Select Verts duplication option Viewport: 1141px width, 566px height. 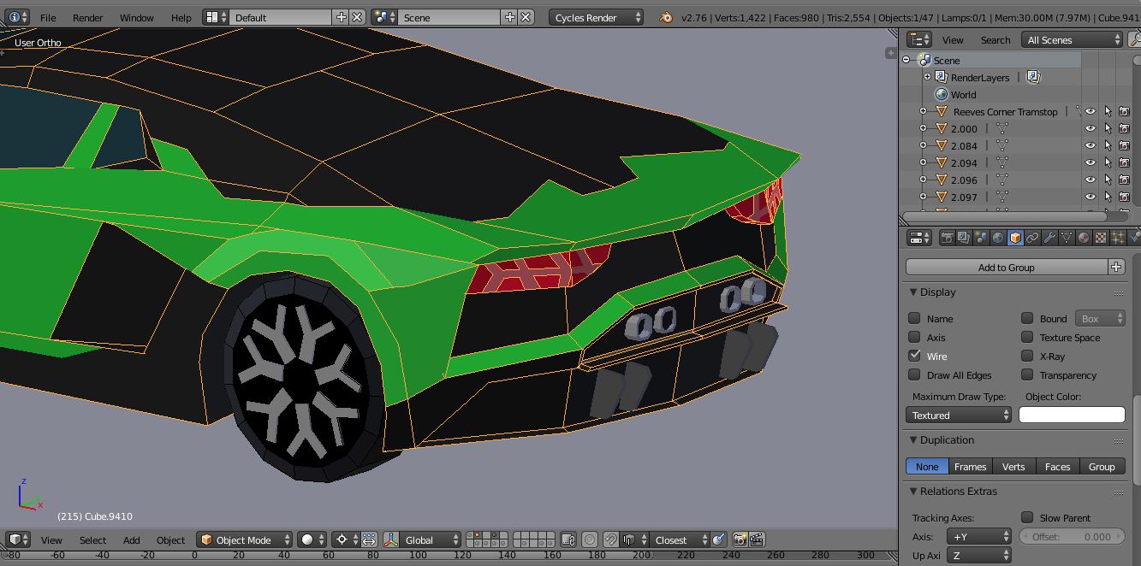1013,466
